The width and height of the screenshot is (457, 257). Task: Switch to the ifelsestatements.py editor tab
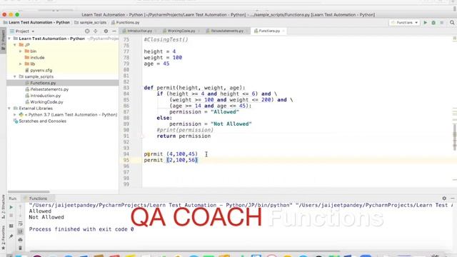[x=227, y=31]
